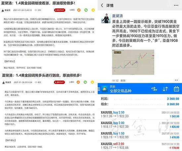The image size is (182, 151).
Task: Select the date 2021-01-04 15:40:33
Action: pyautogui.click(x=23, y=10)
